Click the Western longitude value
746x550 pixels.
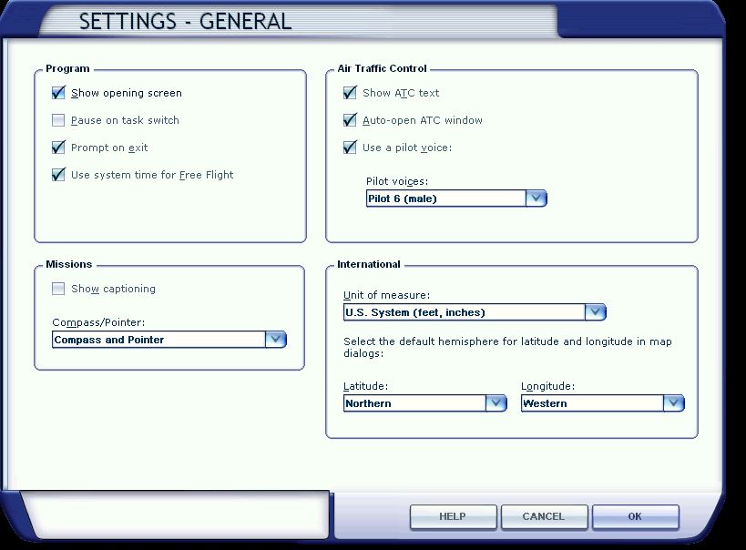(x=592, y=403)
